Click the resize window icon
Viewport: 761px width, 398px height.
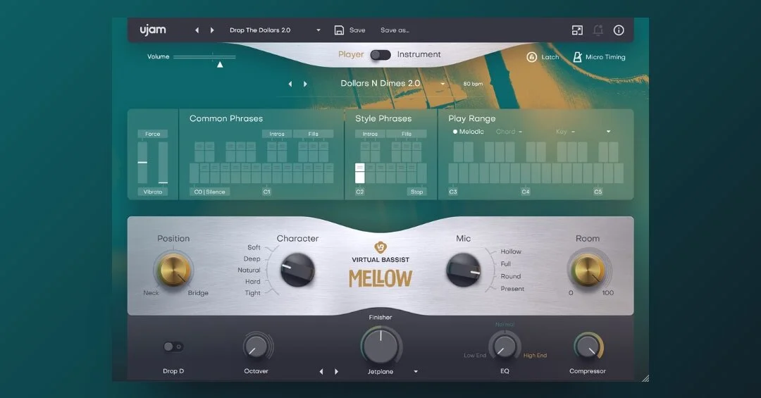(x=577, y=30)
